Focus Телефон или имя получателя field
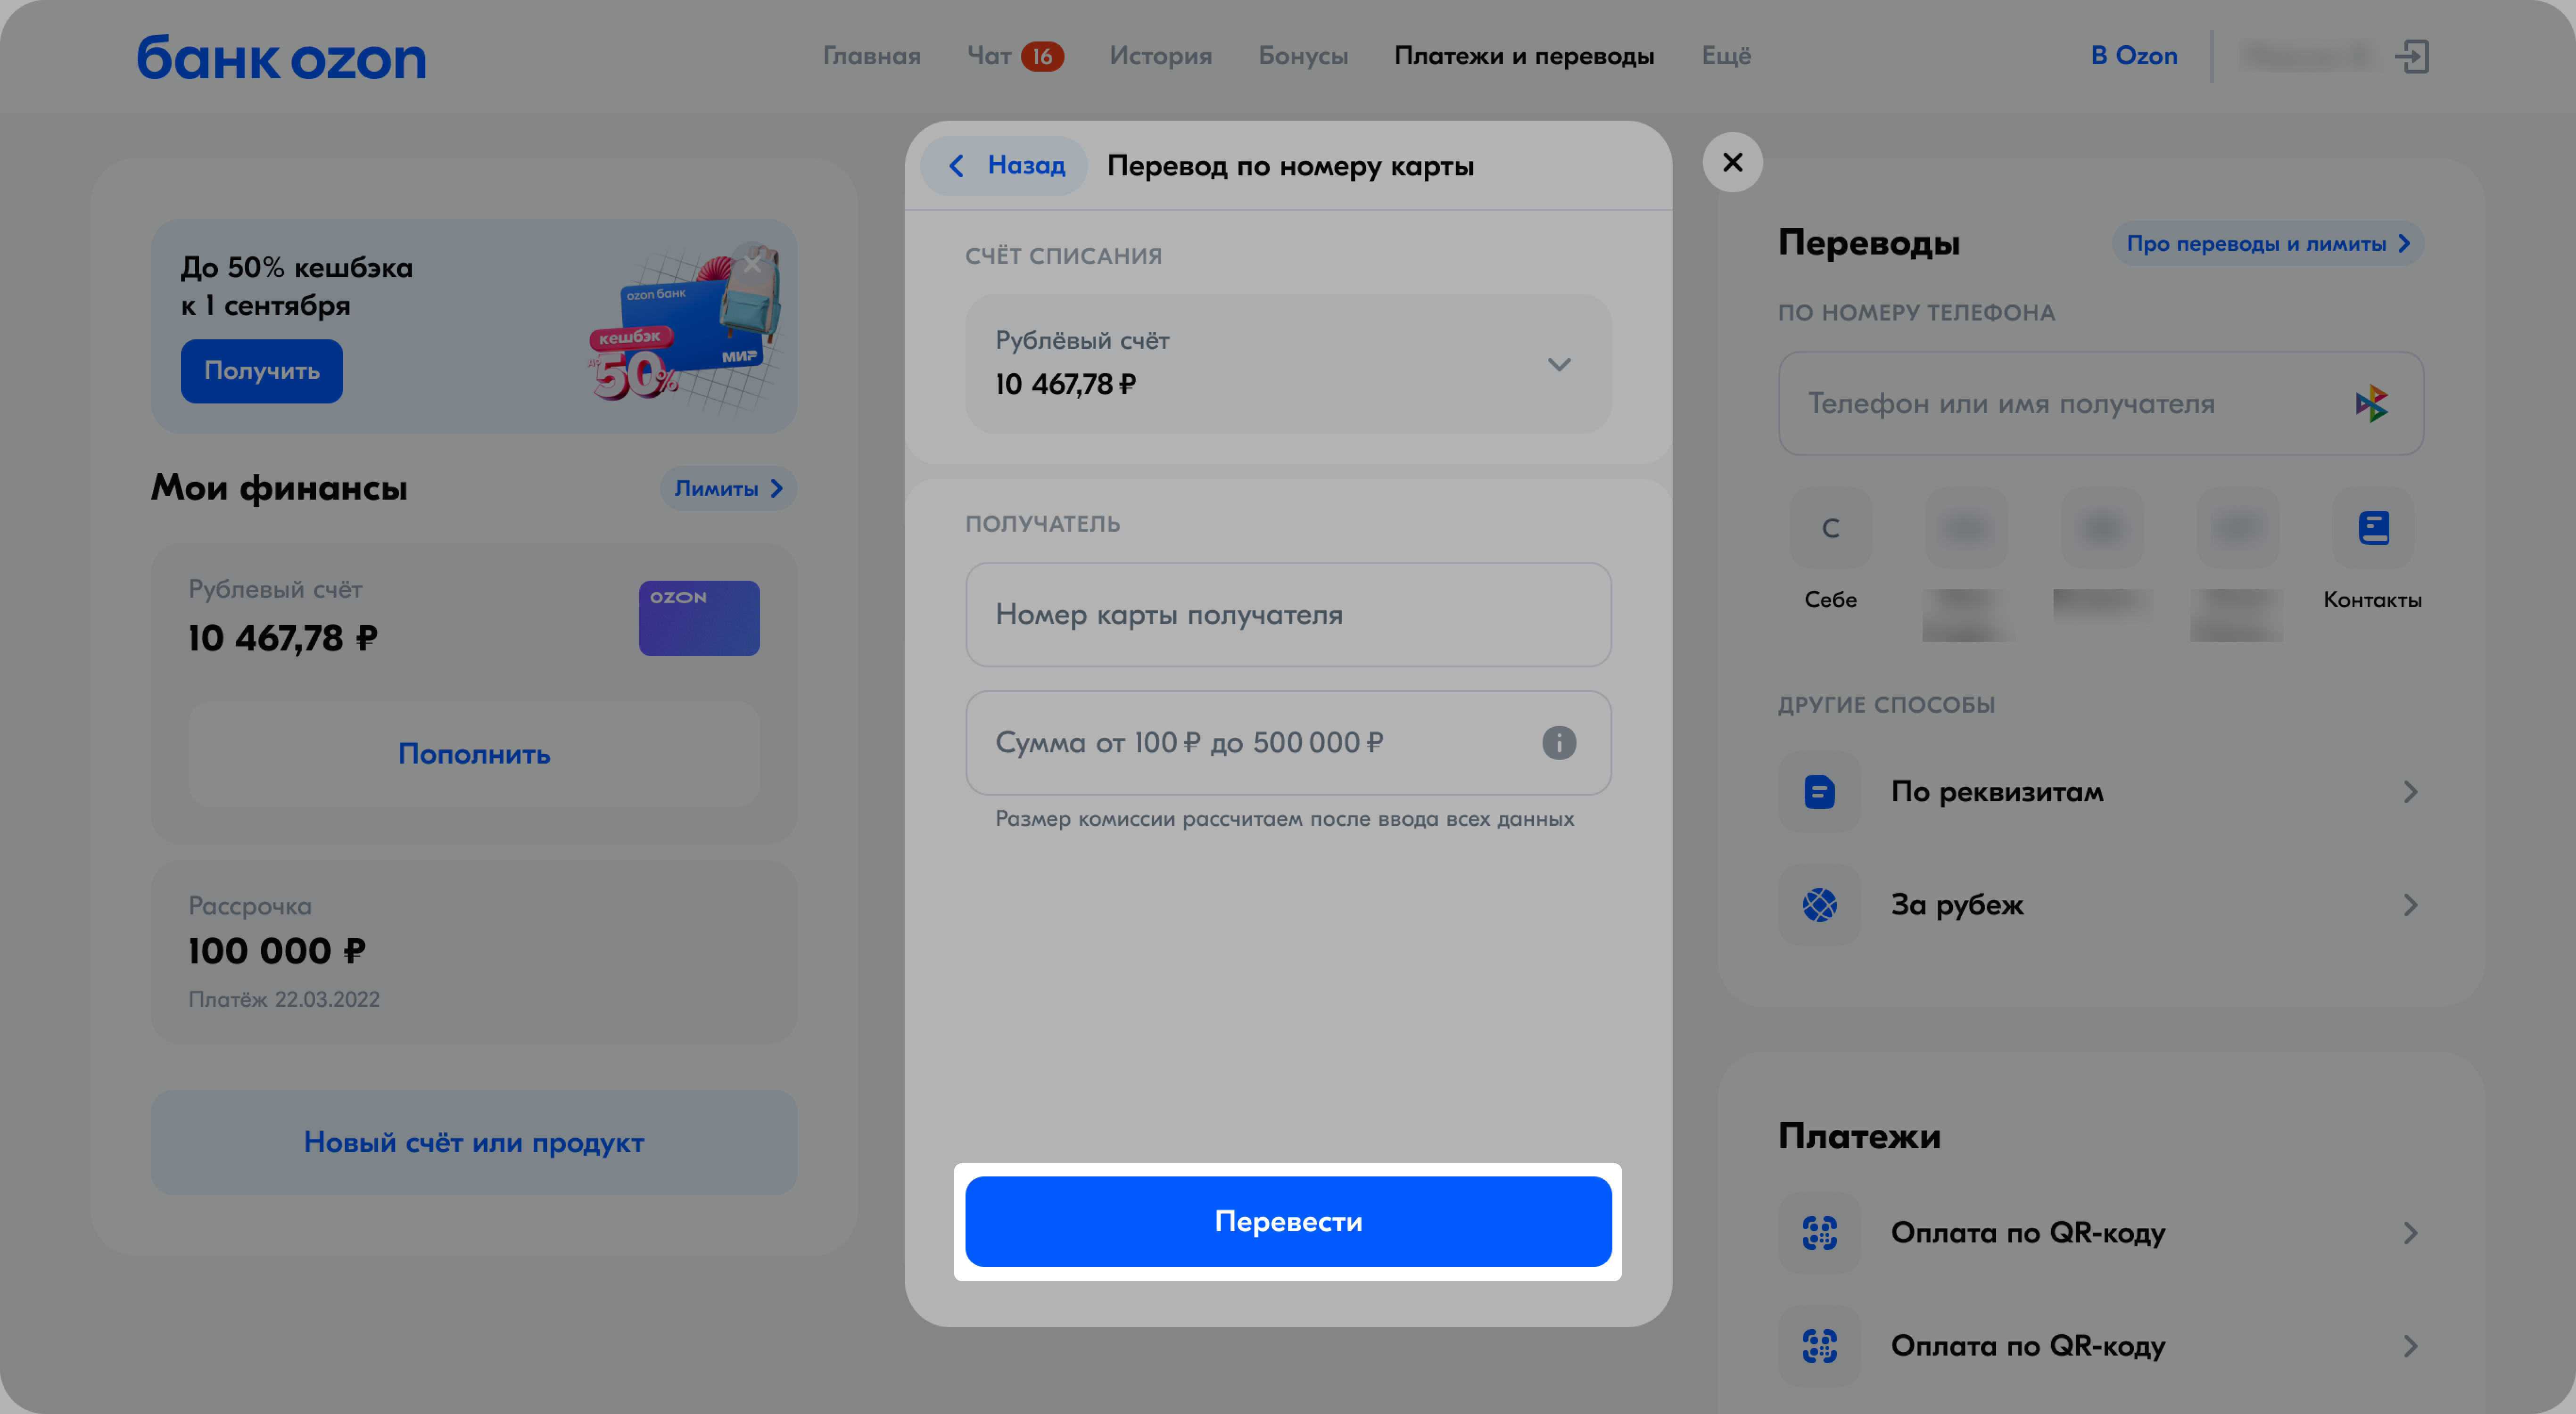 pos(2101,403)
